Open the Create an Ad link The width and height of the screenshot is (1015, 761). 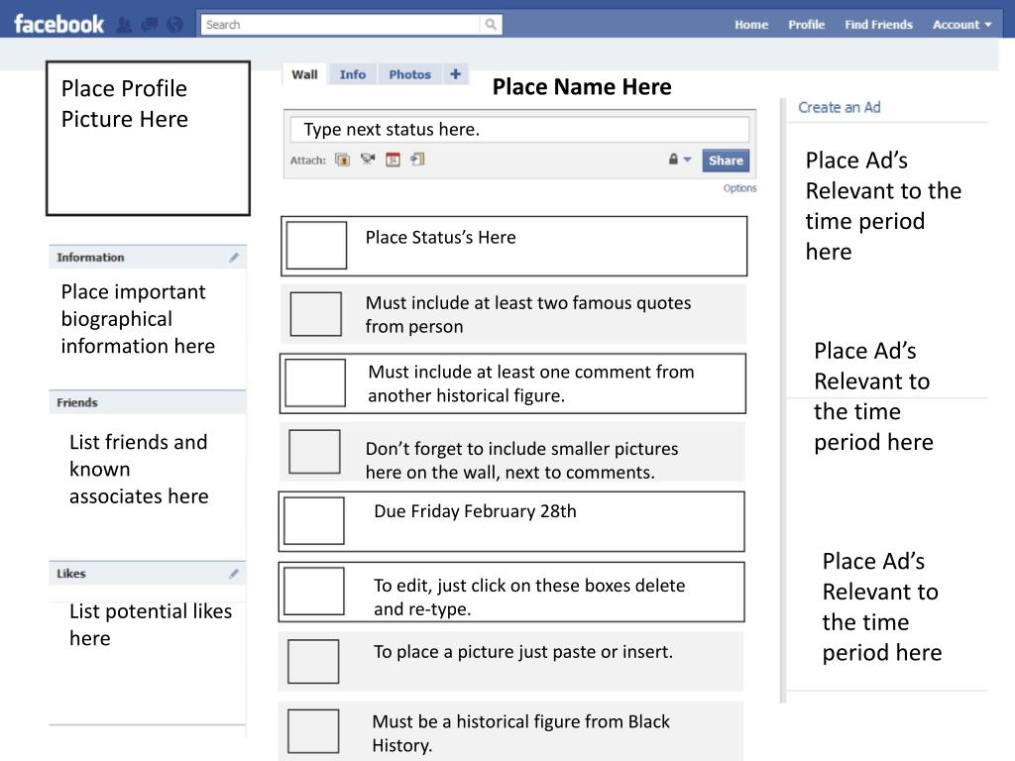point(839,107)
